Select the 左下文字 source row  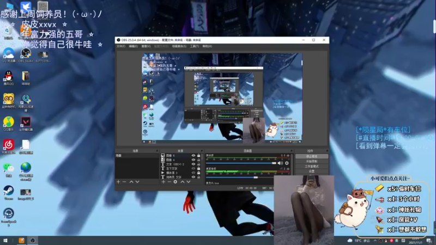pyautogui.click(x=181, y=168)
